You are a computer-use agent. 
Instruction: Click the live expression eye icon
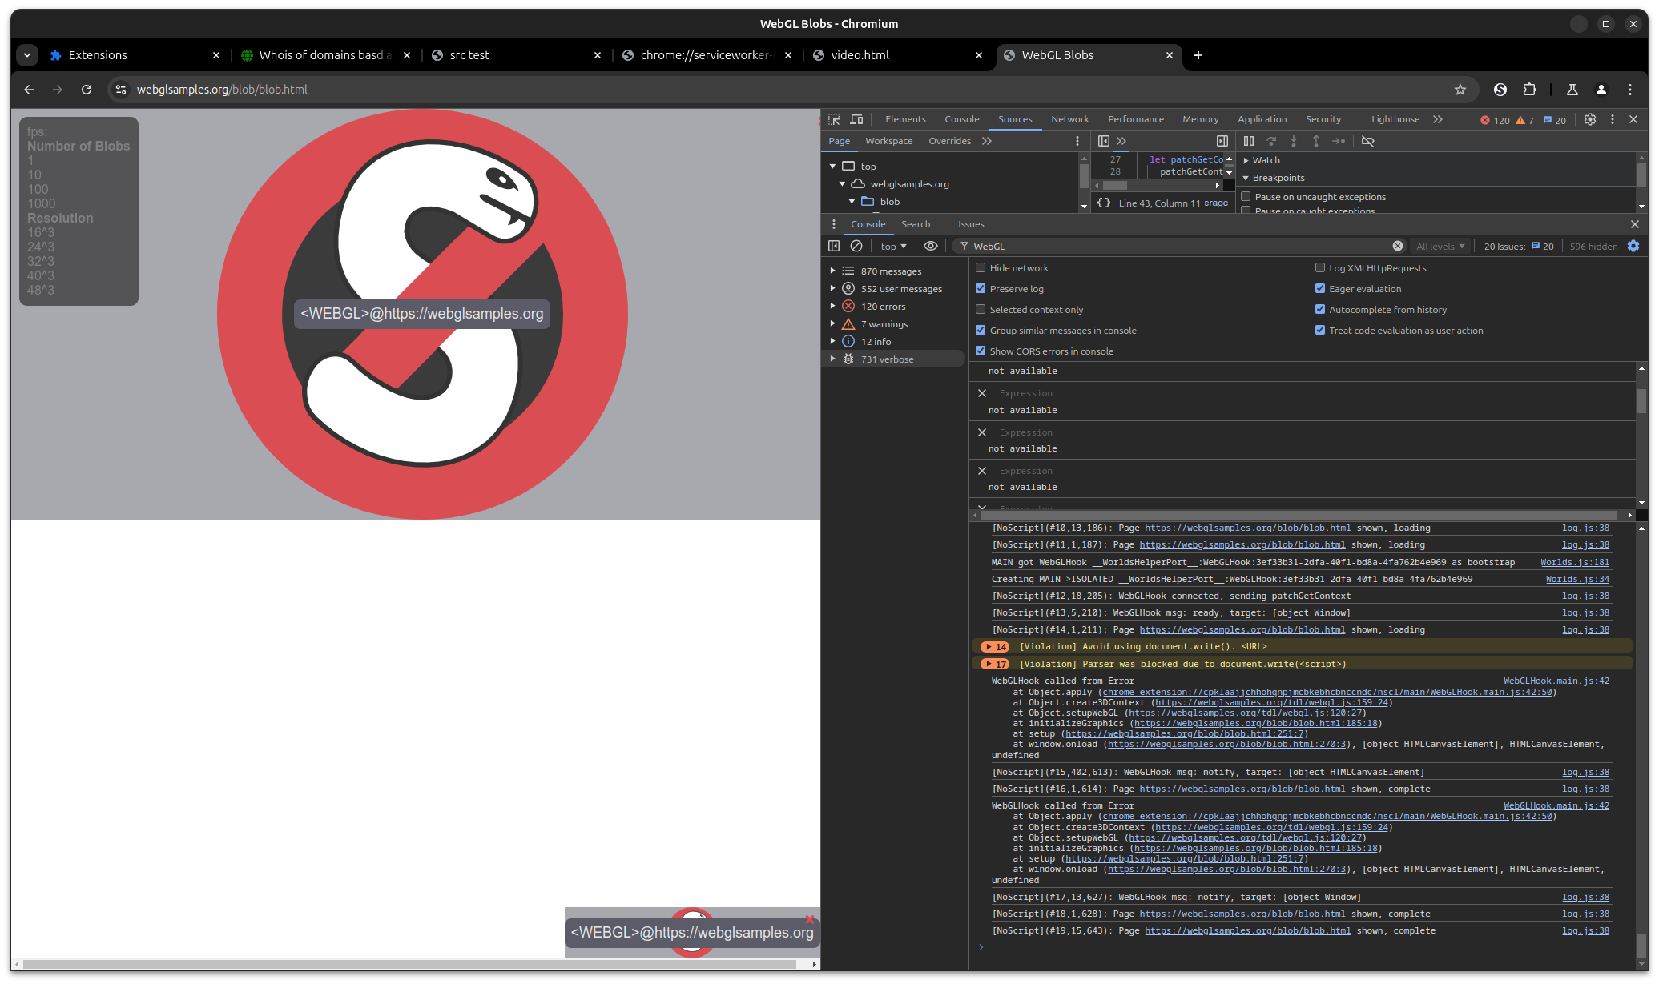pos(931,246)
